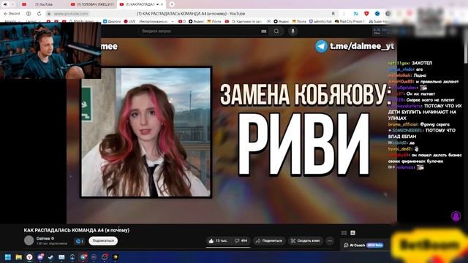Bookmark this page with the address bar icon
468x263 pixels.
tap(333, 13)
